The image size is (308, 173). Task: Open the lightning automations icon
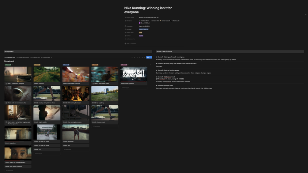[x=137, y=58]
